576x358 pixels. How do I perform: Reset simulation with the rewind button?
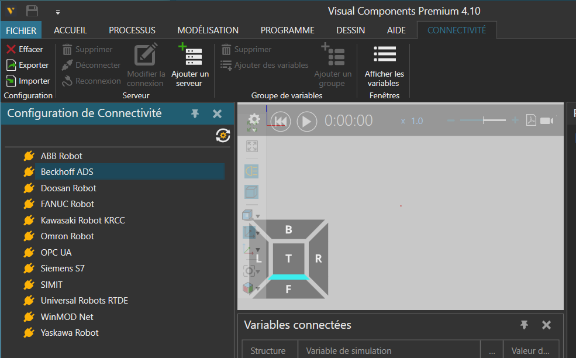point(281,121)
